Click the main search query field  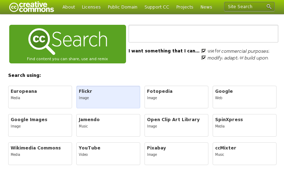point(203,34)
